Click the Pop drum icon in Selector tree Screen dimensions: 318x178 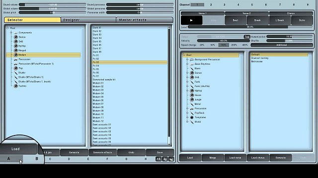tap(15, 68)
